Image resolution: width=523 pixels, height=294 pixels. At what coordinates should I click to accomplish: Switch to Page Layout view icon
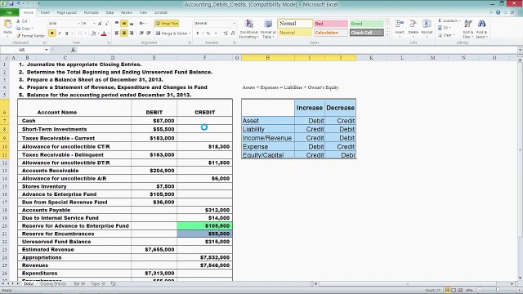click(x=454, y=291)
